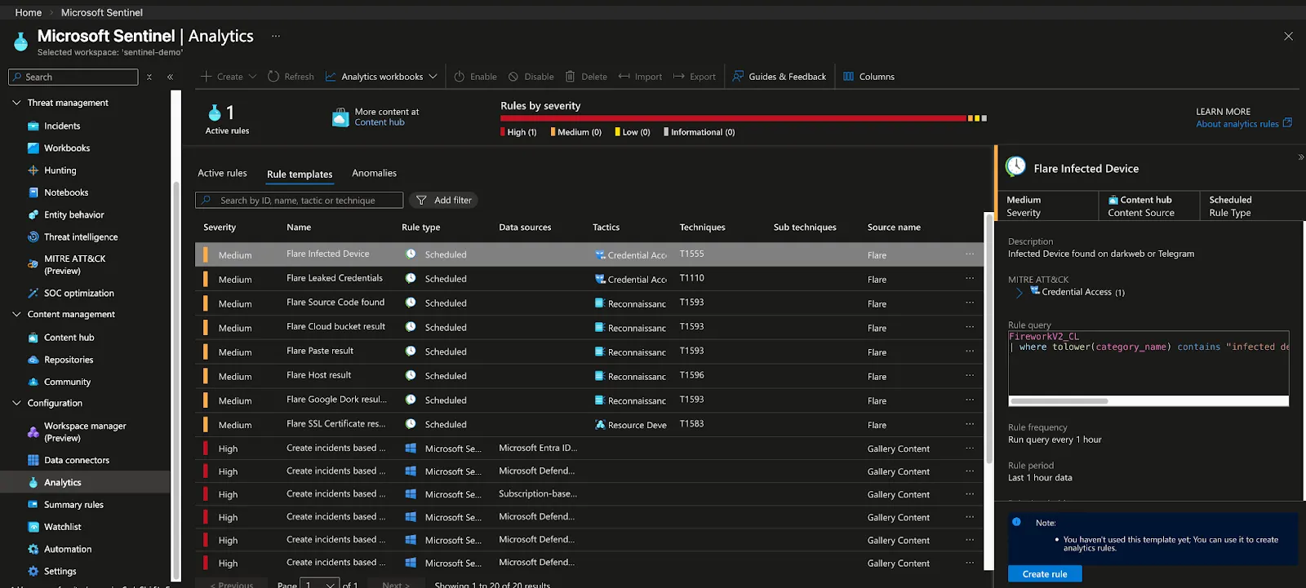Viewport: 1306px width, 588px height.
Task: Click the rules by severity bar
Action: tap(744, 118)
